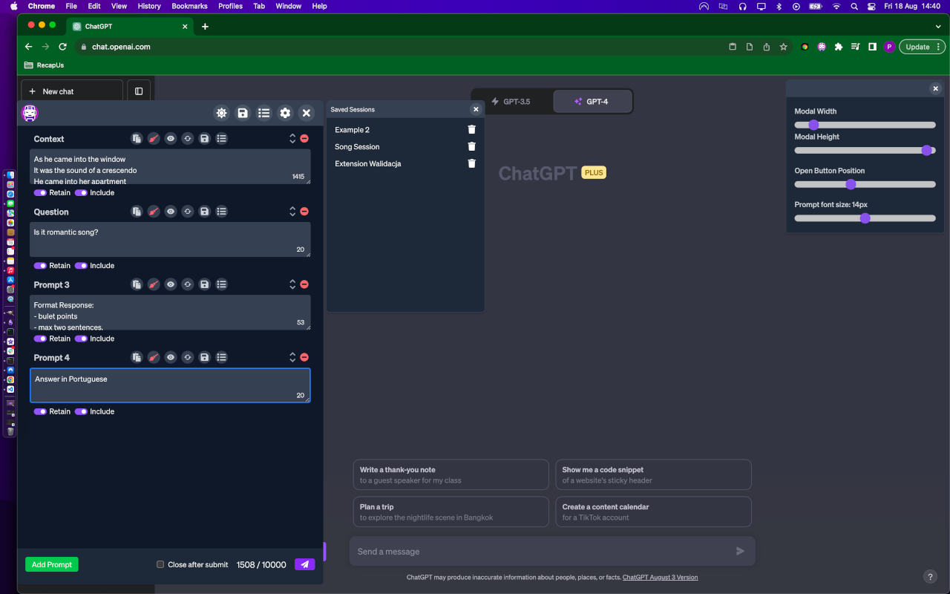Remove Prompt 3 with red minus

tap(304, 284)
